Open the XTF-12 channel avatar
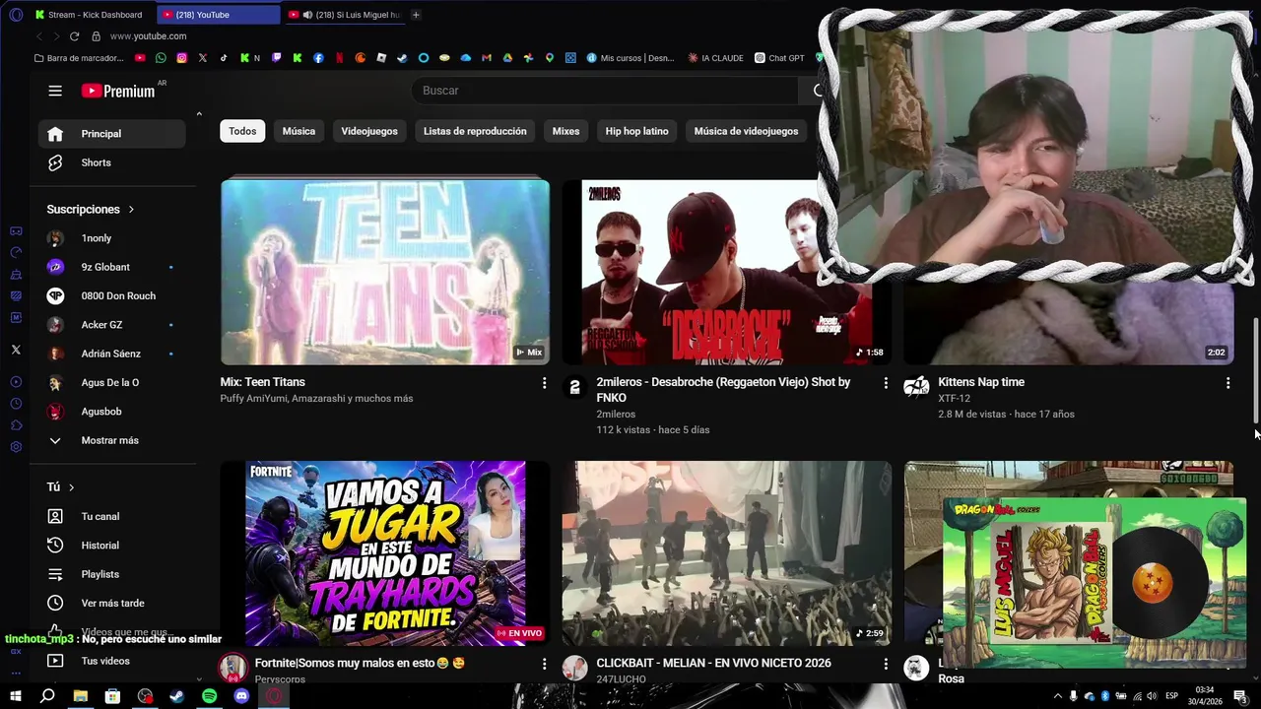 (x=916, y=387)
